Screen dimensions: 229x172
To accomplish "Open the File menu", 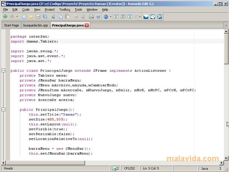I will point(6,9).
